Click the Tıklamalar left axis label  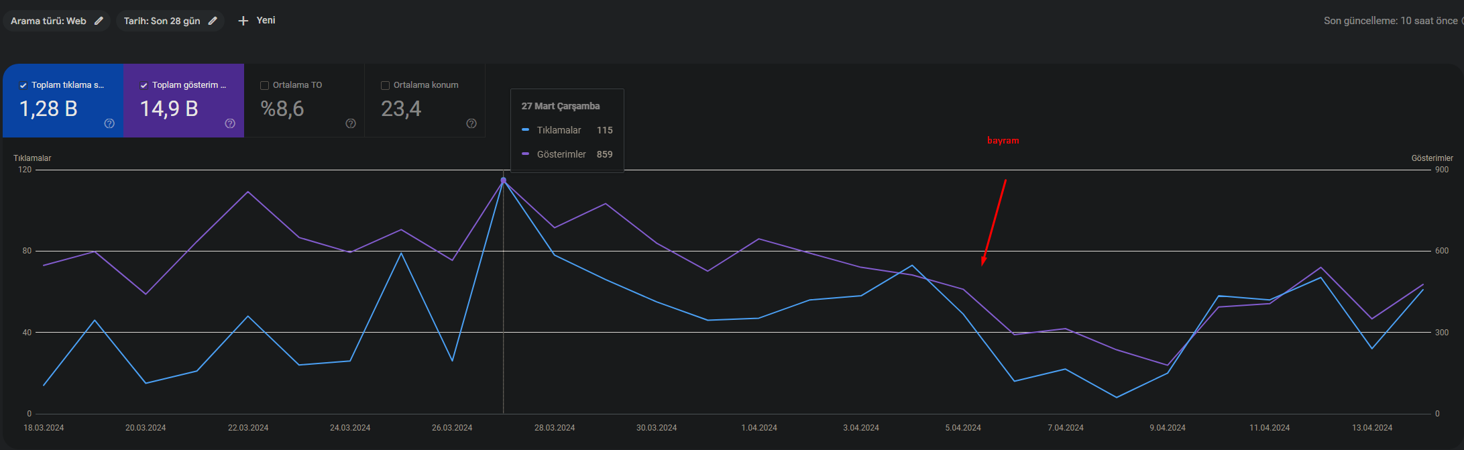point(32,158)
